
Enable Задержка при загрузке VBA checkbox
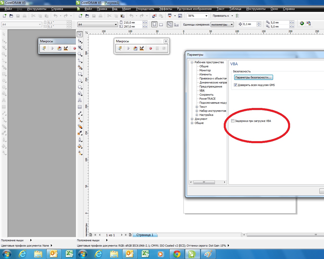click(233, 121)
